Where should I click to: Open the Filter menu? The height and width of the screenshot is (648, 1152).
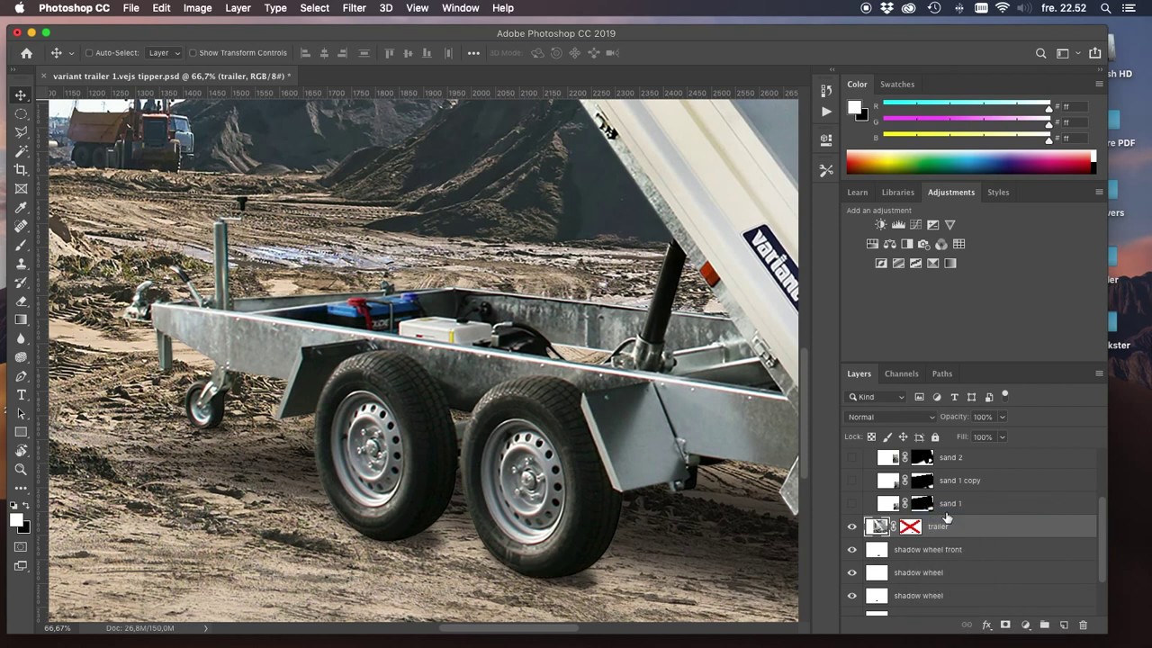click(354, 8)
